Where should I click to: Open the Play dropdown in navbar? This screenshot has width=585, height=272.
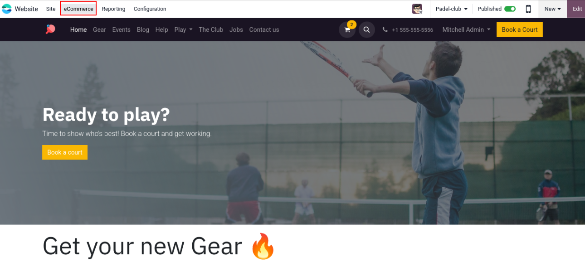[183, 29]
